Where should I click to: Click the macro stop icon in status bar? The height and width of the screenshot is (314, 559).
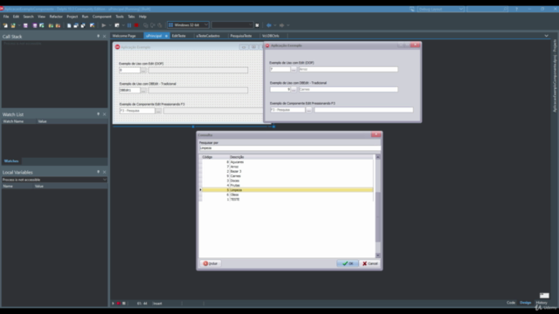pos(124,304)
